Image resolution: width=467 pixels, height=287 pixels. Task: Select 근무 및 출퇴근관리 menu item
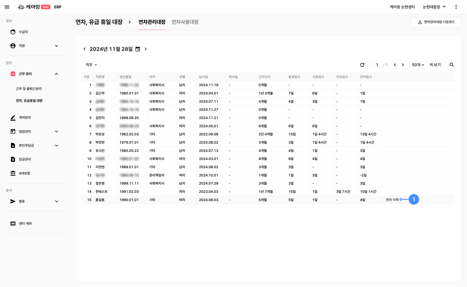pos(29,89)
